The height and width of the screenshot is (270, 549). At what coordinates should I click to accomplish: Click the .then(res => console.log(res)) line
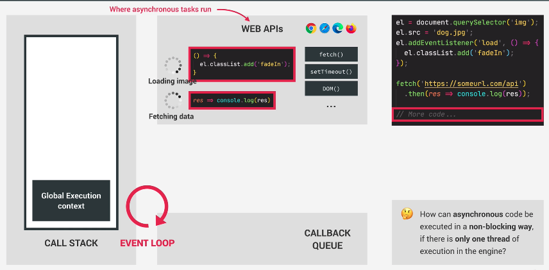click(468, 94)
